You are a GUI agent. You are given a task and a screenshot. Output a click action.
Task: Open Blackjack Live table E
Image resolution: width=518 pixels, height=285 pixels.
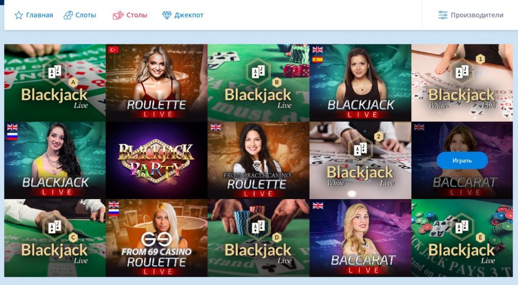(462, 238)
